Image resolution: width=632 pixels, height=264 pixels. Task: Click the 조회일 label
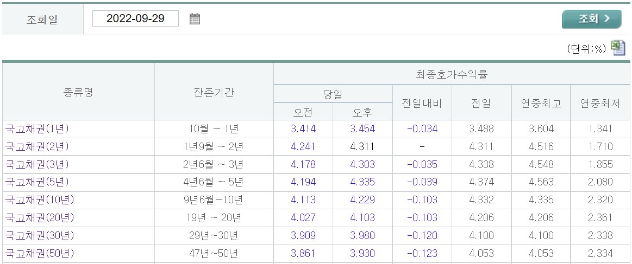pyautogui.click(x=42, y=20)
